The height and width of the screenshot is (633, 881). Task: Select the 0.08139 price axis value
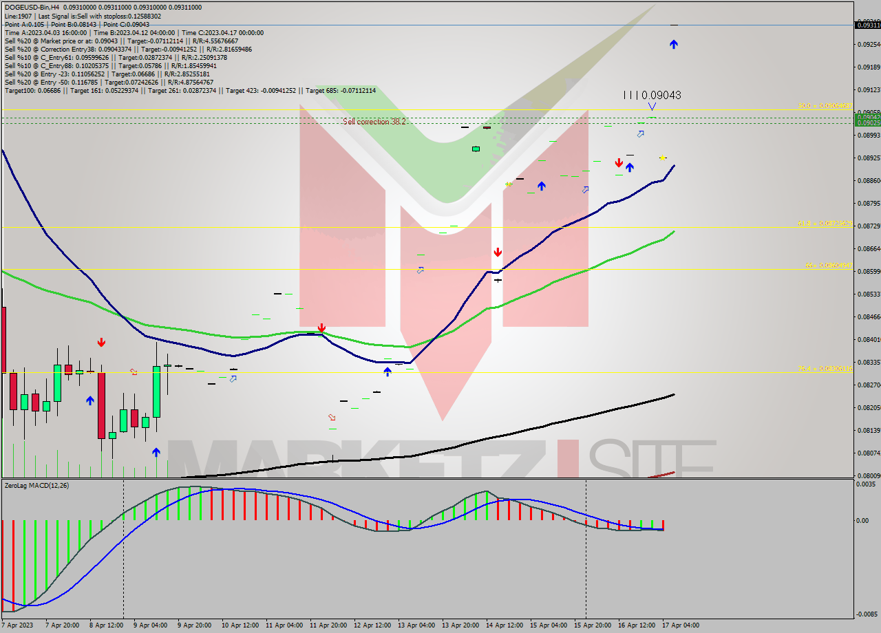pyautogui.click(x=869, y=431)
